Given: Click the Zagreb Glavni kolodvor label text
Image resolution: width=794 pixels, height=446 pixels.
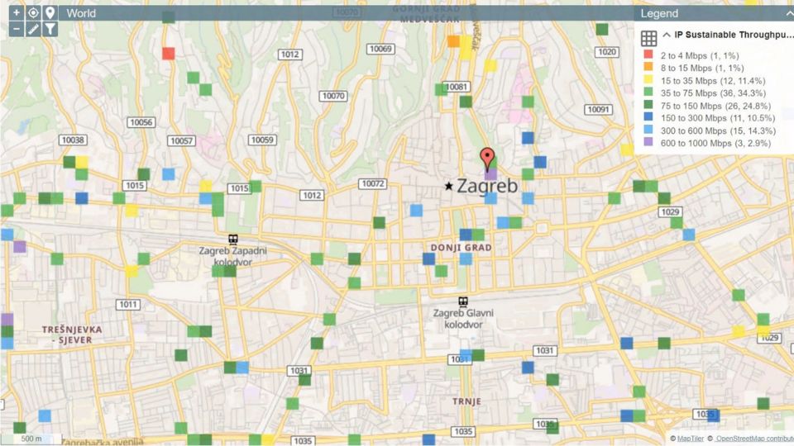Looking at the screenshot, I should pos(463,318).
